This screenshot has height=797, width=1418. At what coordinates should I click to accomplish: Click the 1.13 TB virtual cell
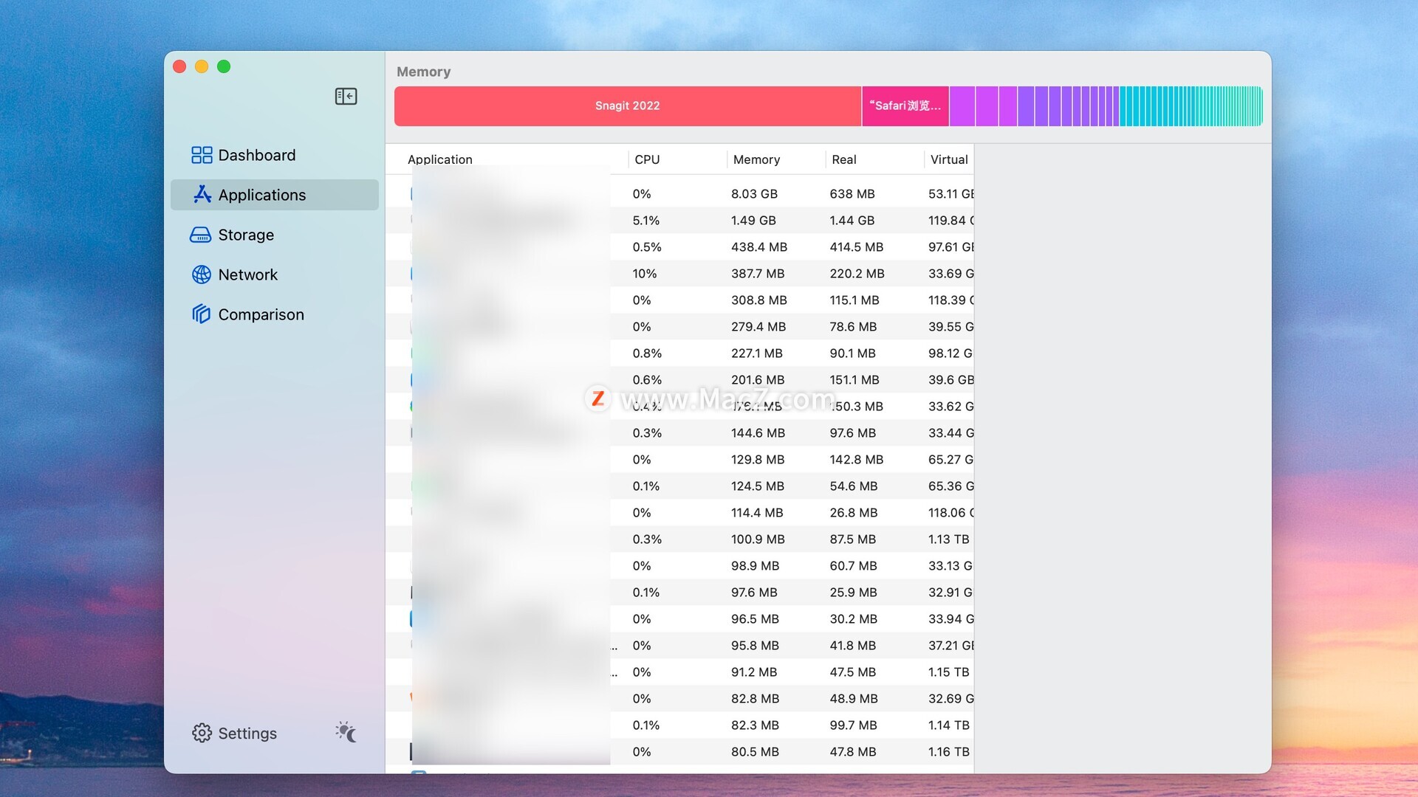(x=948, y=539)
